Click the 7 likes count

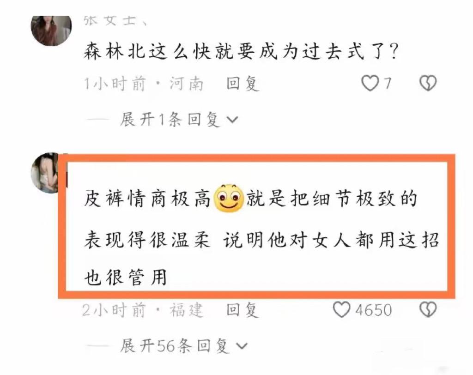tap(388, 84)
